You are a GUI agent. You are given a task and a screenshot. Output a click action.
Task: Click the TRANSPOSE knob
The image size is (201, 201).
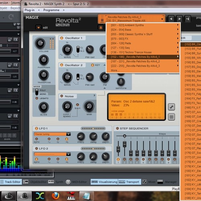(x=44, y=75)
